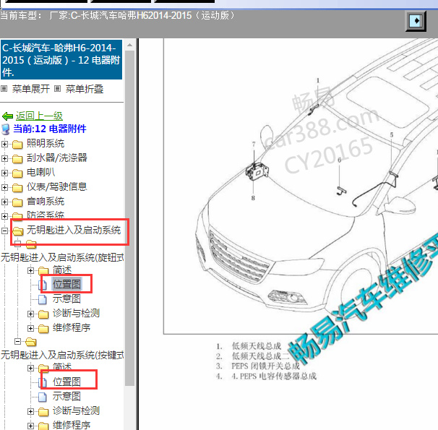Select 诊断与检测 under the 旋钮式 system
Screen dimensions: 438x430
[x=77, y=314]
